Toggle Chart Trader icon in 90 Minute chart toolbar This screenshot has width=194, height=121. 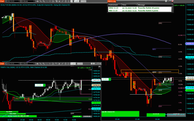[56, 1]
